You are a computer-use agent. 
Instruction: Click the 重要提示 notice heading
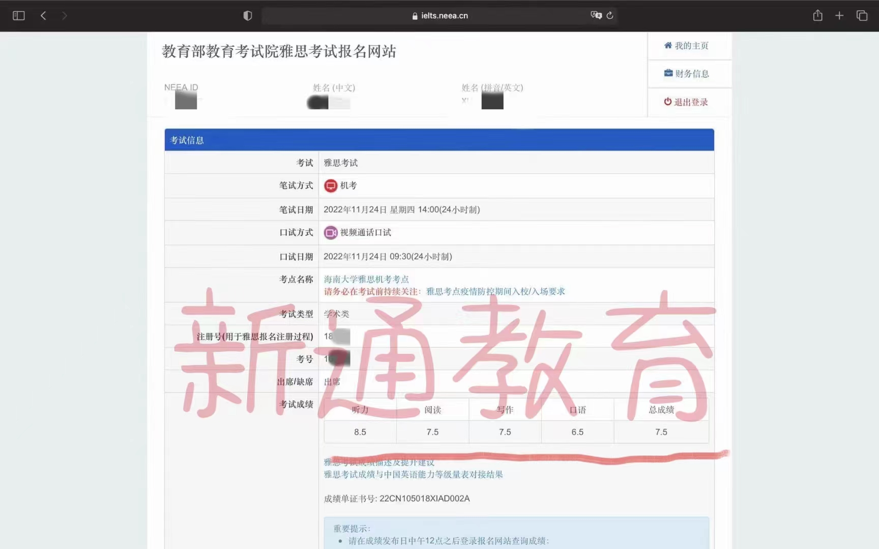pyautogui.click(x=352, y=529)
